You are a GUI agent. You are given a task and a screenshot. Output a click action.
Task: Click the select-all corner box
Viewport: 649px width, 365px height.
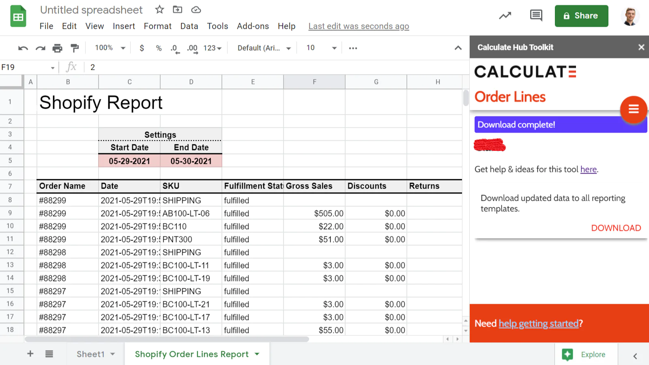(12, 82)
